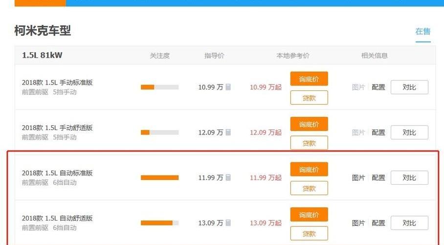This screenshot has height=245, width=444.
Task: Open the price calculator beside 13.09 万
Action: pos(228,223)
